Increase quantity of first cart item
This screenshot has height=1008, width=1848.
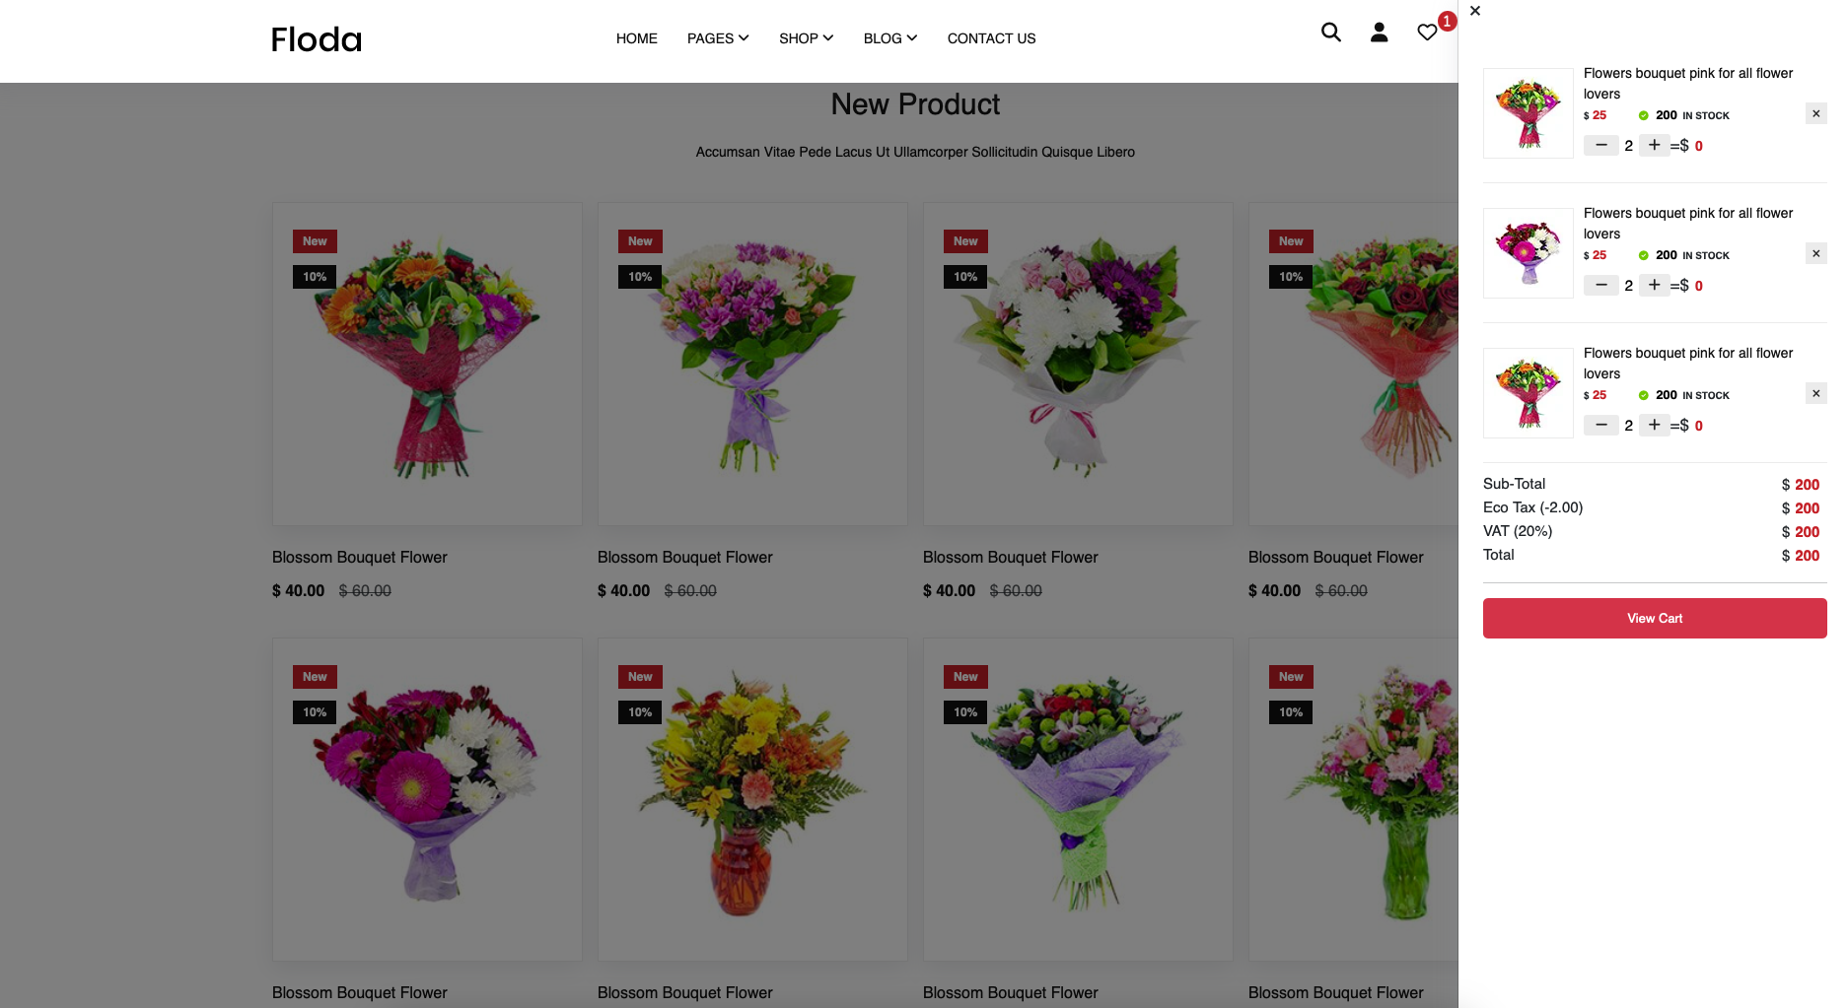coord(1654,145)
